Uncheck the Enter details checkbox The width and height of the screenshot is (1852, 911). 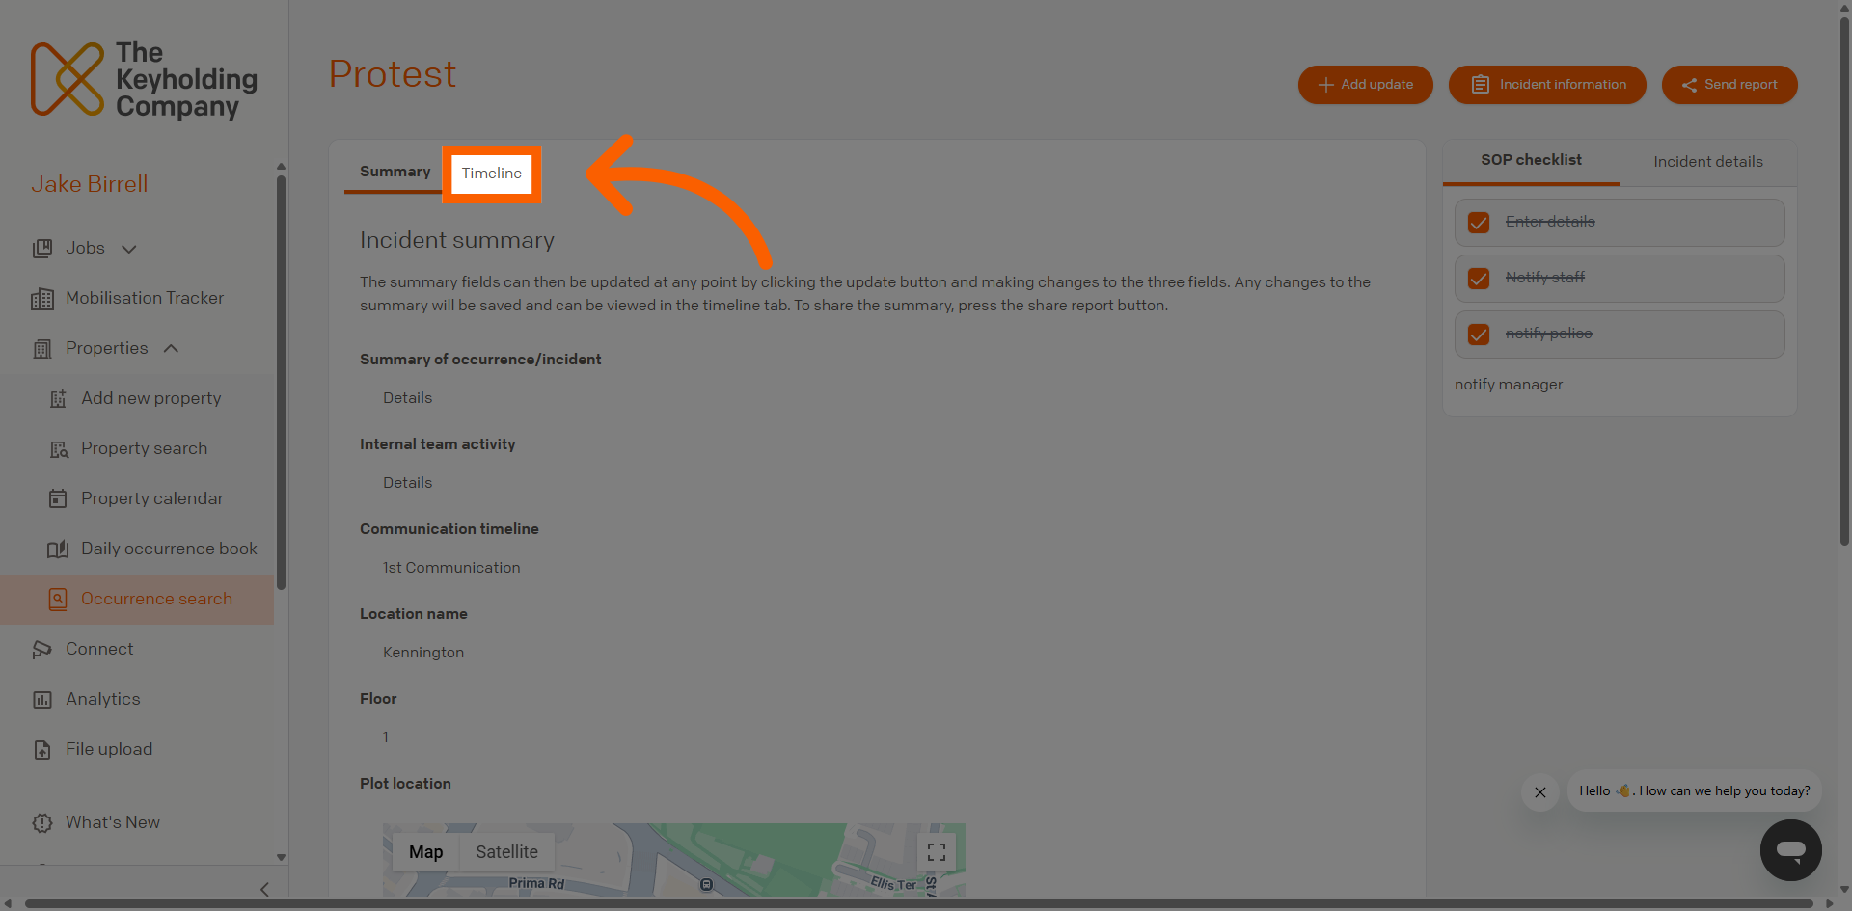click(1478, 223)
